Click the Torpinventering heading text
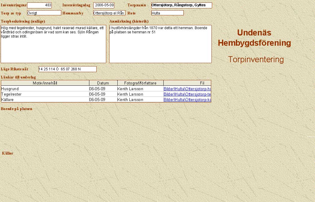This screenshot has width=315, height=202. 256,60
